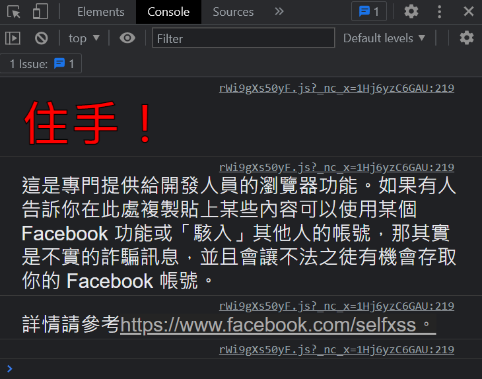The image size is (482, 379).
Task: Select the Console tab
Action: pos(168,12)
